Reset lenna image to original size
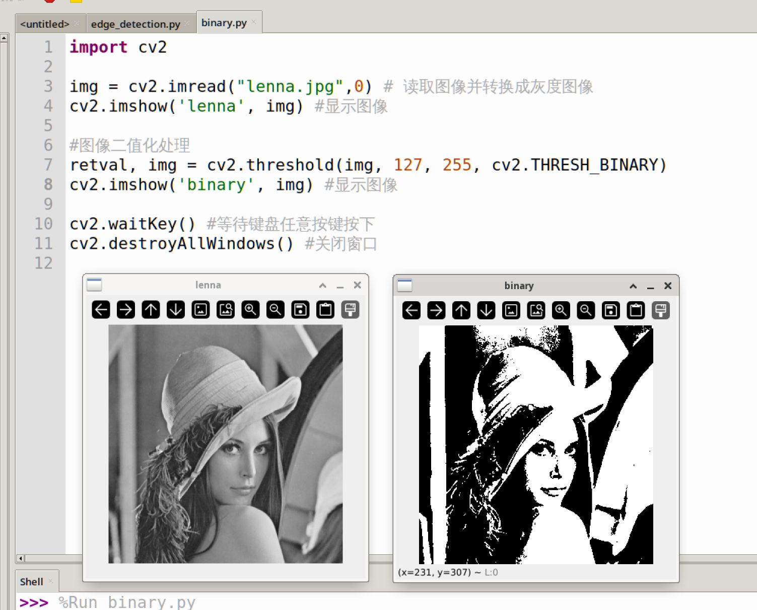The width and height of the screenshot is (757, 610). tap(200, 309)
